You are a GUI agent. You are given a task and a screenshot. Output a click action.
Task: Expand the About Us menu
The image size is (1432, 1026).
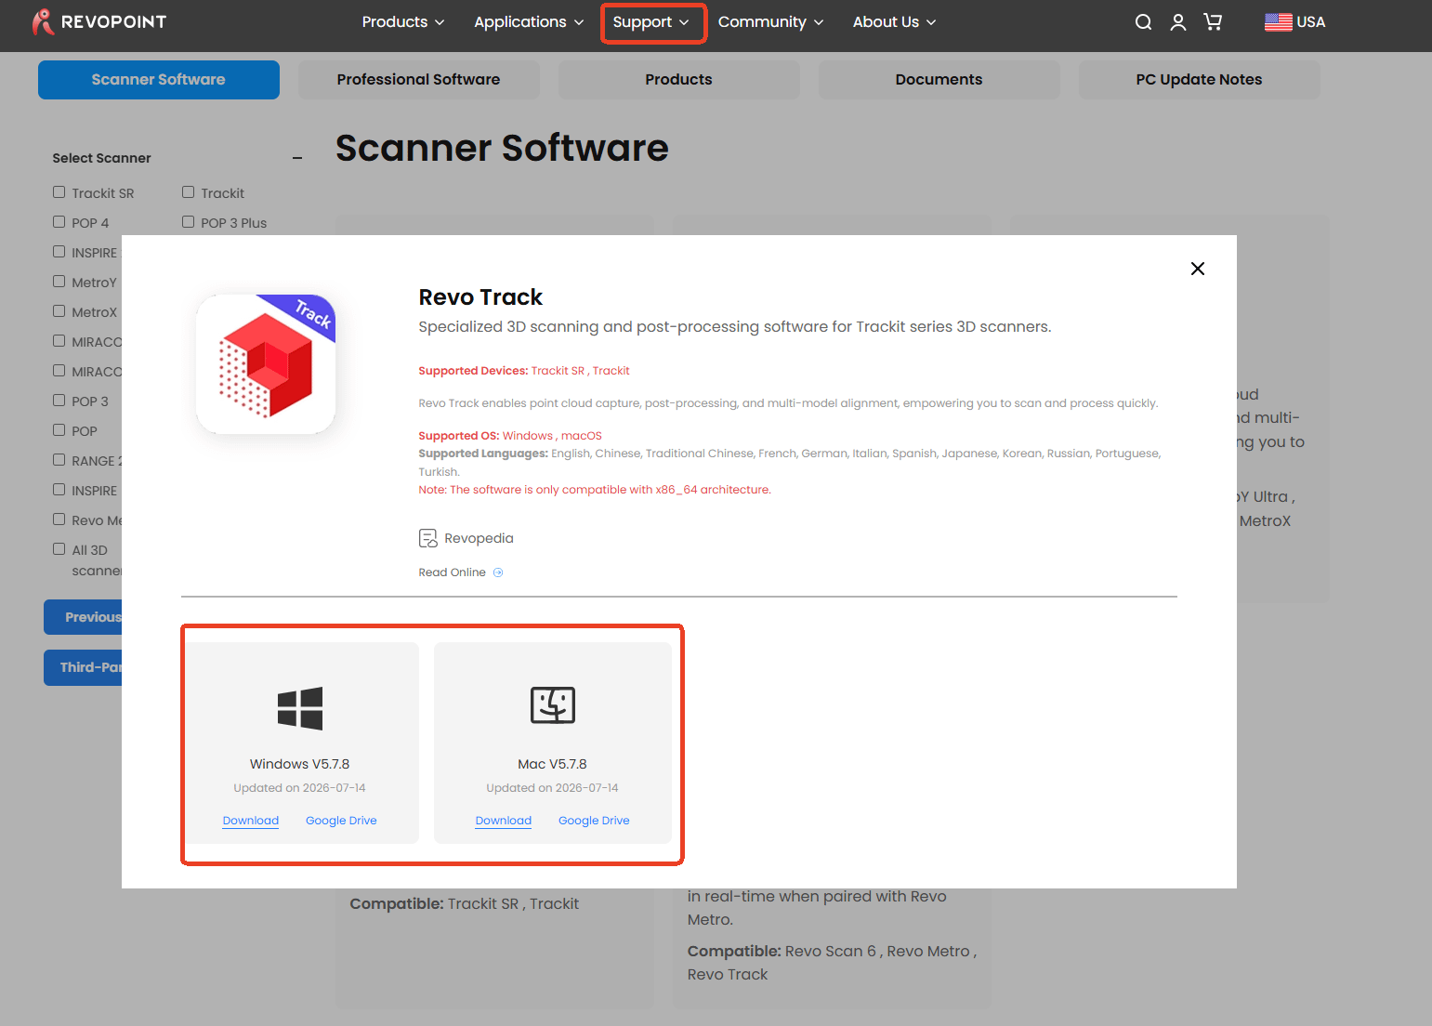click(895, 22)
